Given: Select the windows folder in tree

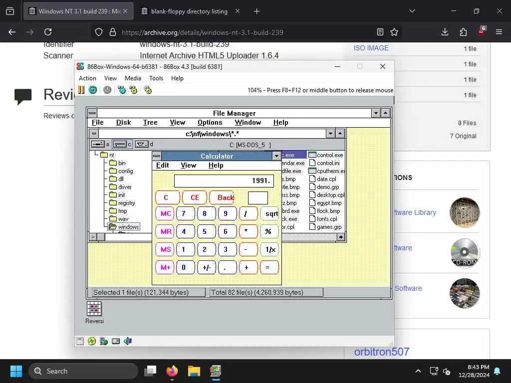Looking at the screenshot, I should (x=124, y=227).
